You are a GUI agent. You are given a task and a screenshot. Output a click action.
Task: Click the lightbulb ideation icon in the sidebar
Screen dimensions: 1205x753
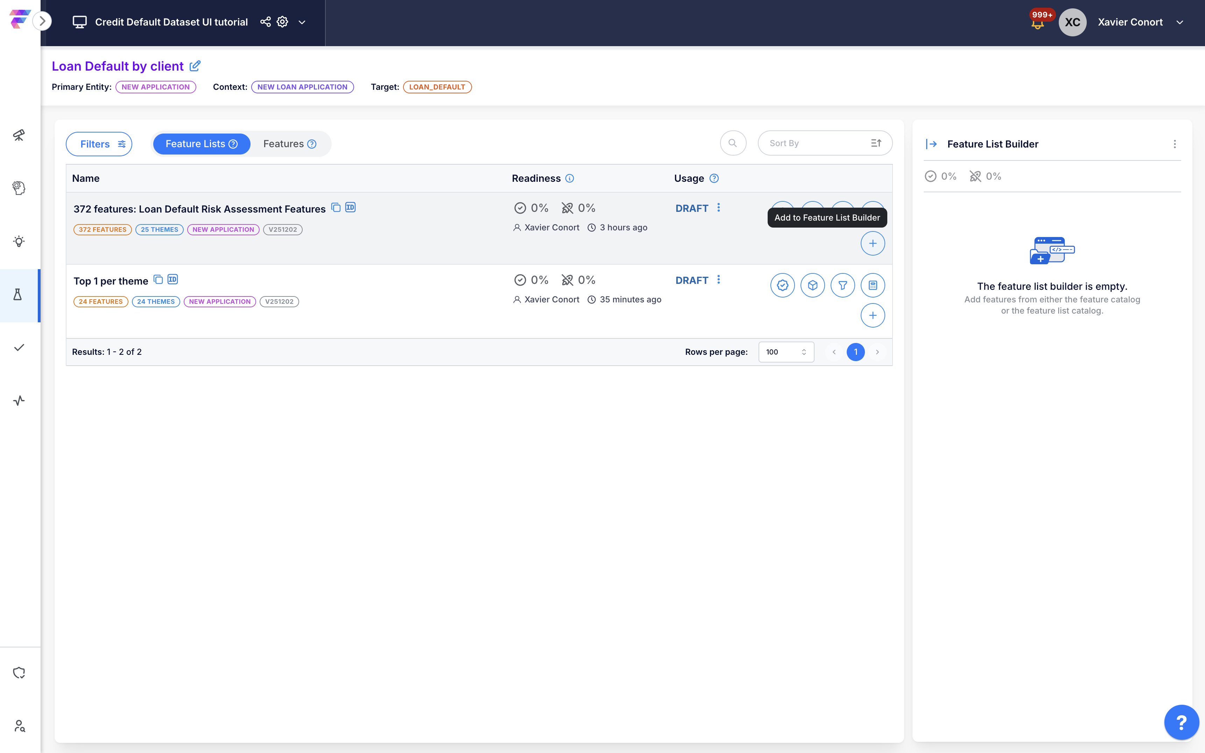pyautogui.click(x=19, y=242)
